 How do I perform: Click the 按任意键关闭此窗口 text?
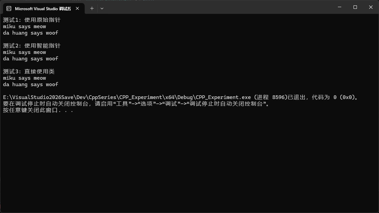click(x=37, y=110)
